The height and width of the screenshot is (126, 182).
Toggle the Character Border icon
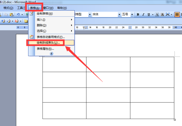pos(157,15)
